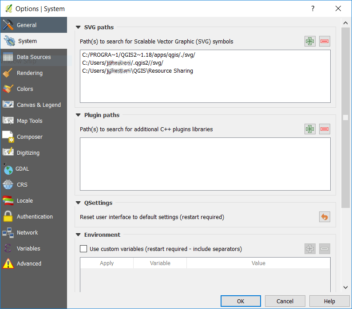Reset user interface to default settings
Viewport: 352px width, 309px height.
point(324,217)
